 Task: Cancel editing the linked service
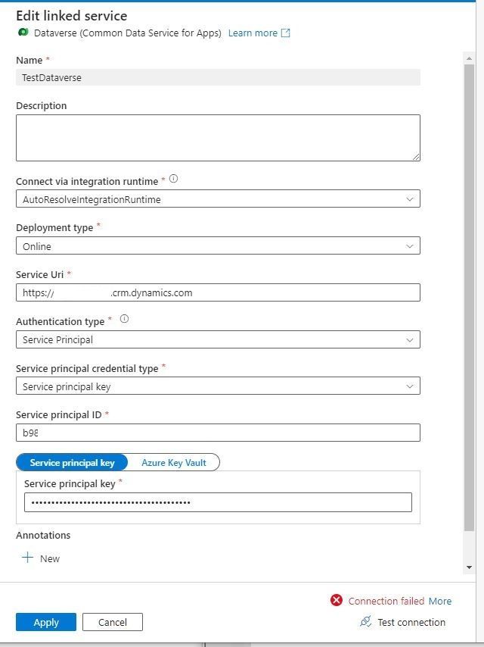point(112,621)
